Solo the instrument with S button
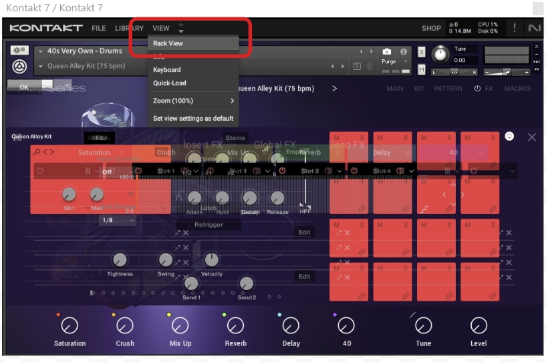The width and height of the screenshot is (546, 362). [421, 52]
